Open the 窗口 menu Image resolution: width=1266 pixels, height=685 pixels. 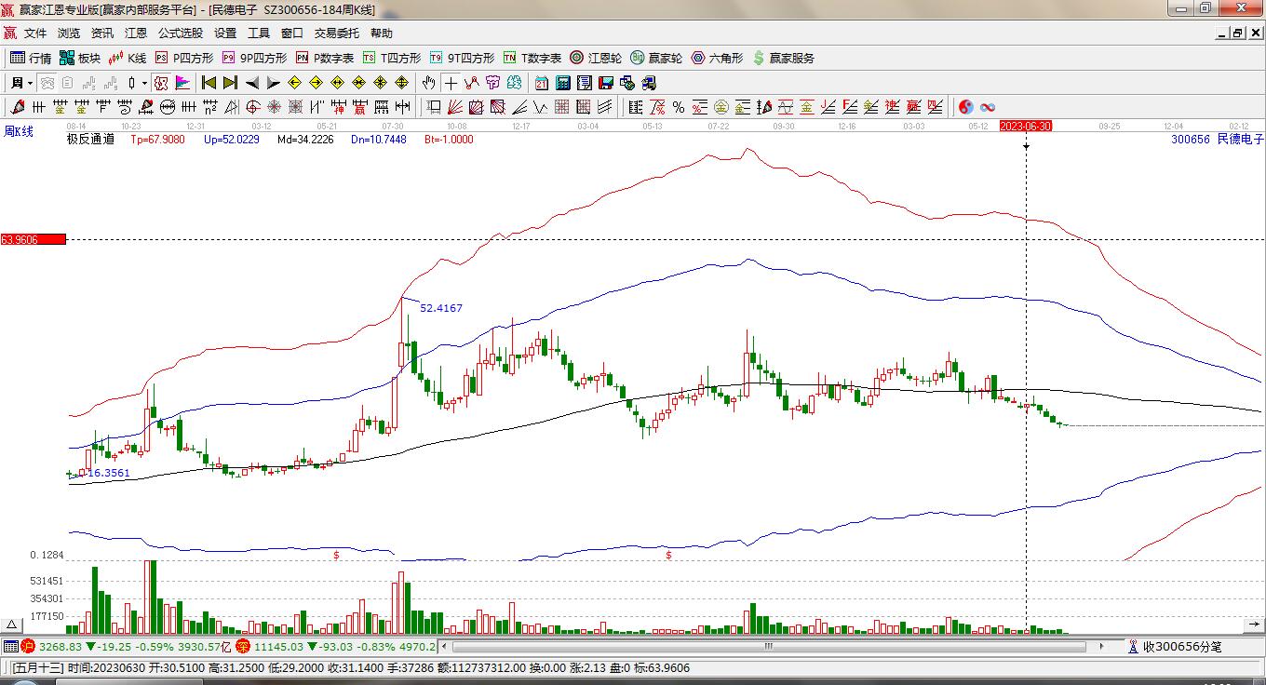point(292,34)
